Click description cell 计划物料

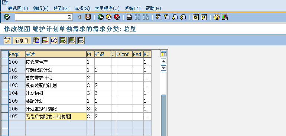[x=56, y=93]
